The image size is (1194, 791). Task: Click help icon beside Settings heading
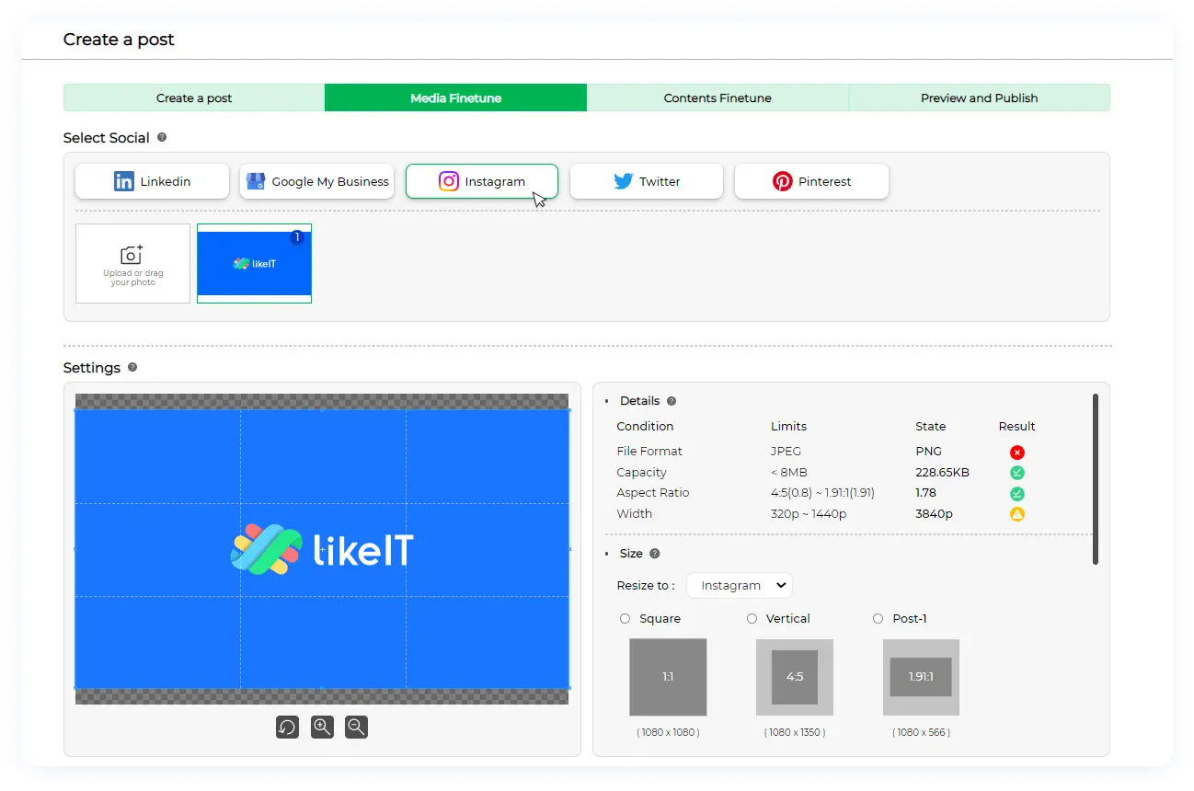132,367
